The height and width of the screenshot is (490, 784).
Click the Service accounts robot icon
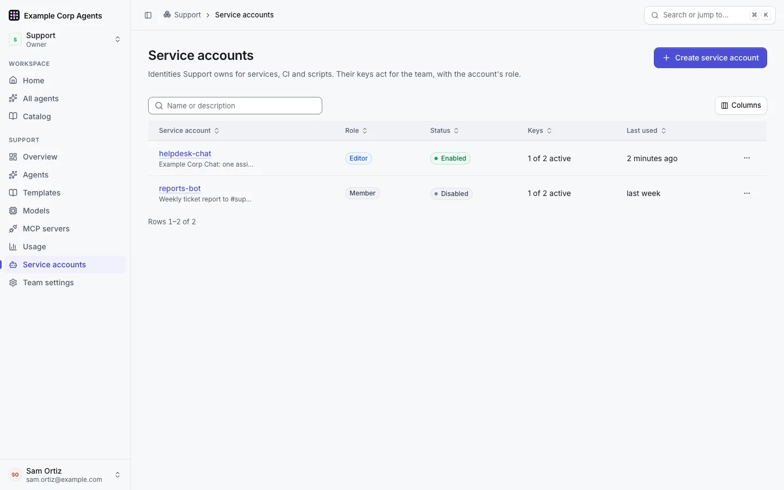click(13, 265)
